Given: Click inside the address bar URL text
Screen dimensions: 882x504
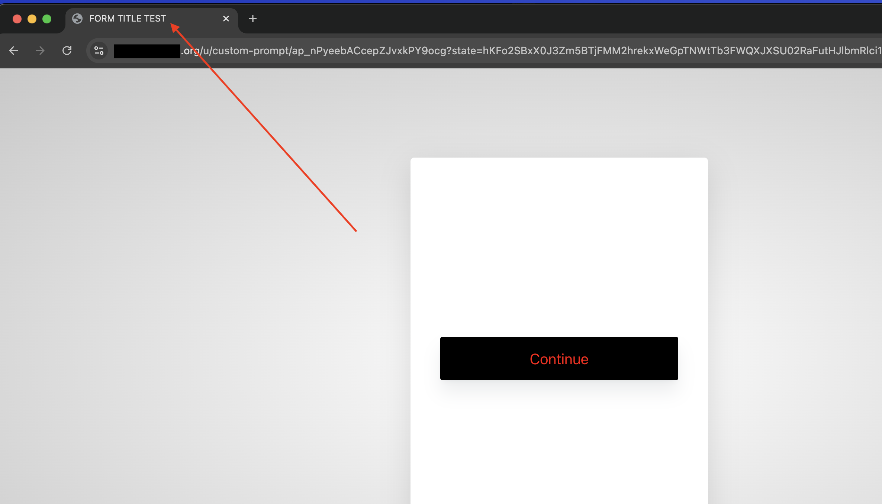Looking at the screenshot, I should [x=335, y=51].
